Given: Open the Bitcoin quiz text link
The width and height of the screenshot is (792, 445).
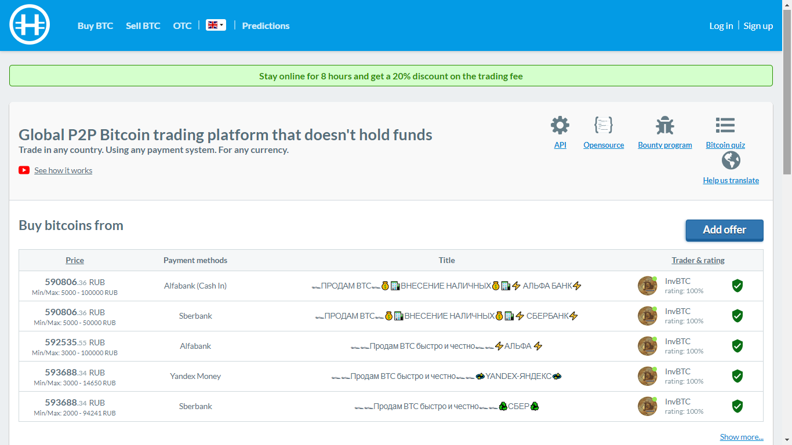Looking at the screenshot, I should (x=725, y=145).
